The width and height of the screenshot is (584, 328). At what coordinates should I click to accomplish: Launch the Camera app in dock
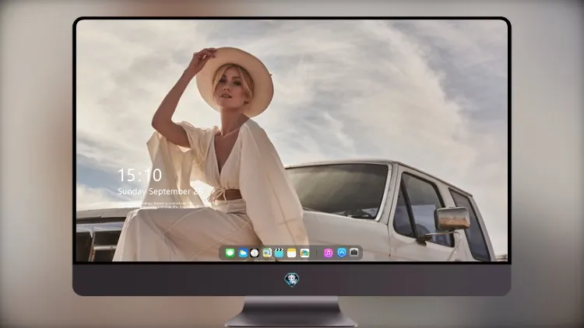click(x=354, y=253)
